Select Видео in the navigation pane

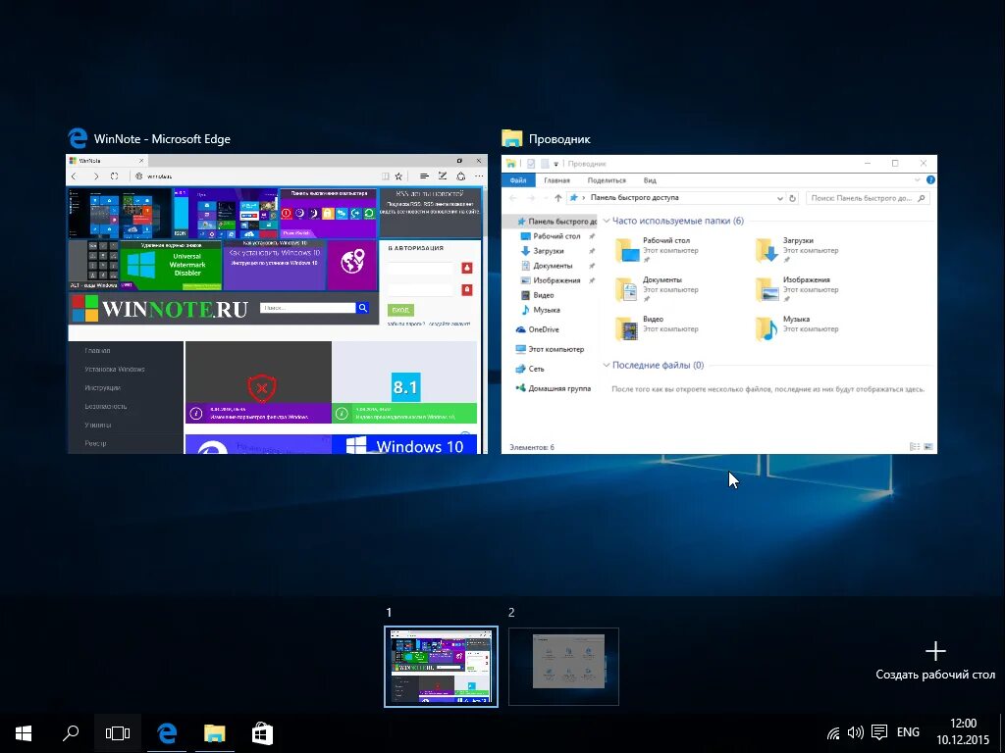tap(543, 295)
